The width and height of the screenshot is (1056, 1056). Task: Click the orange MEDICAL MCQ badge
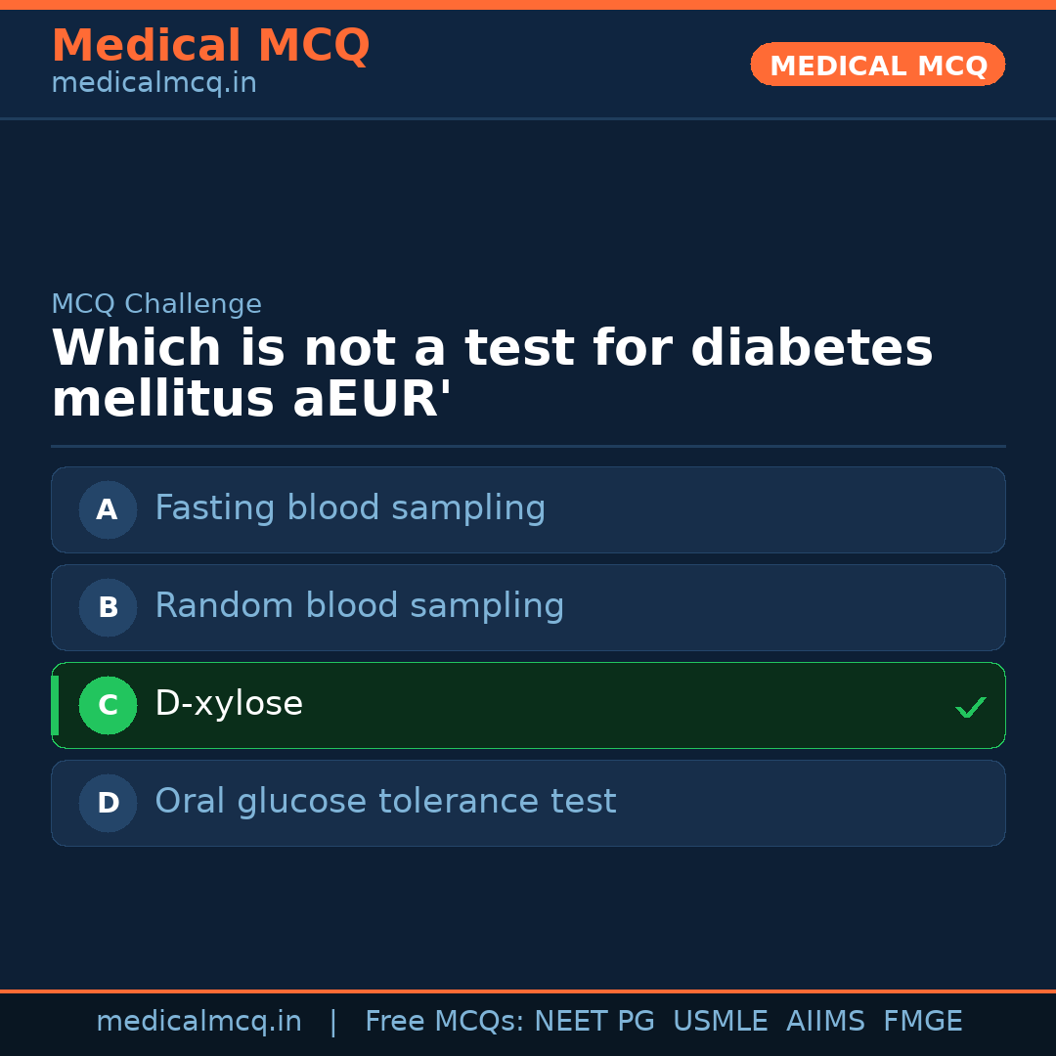(877, 66)
